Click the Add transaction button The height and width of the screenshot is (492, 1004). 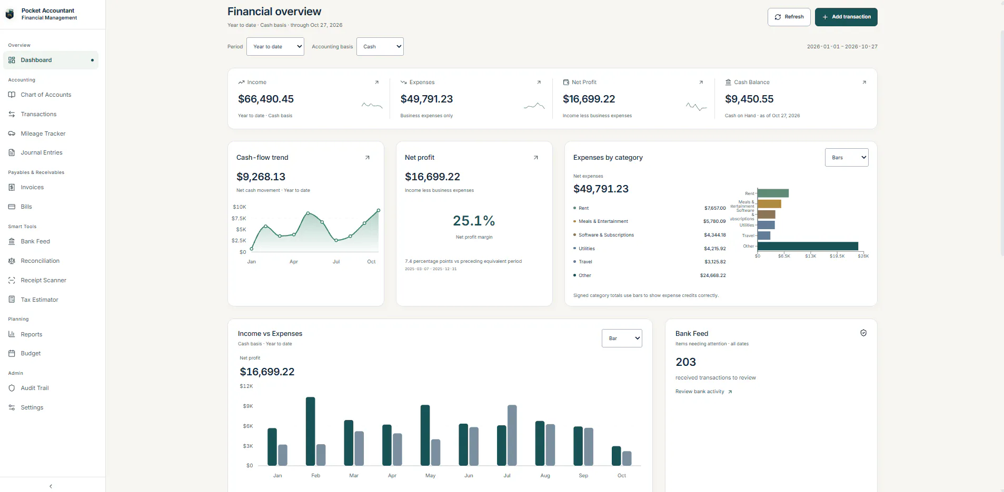846,17
